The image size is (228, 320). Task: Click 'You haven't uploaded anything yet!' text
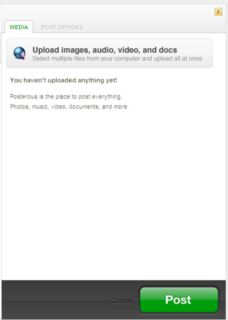tap(63, 80)
